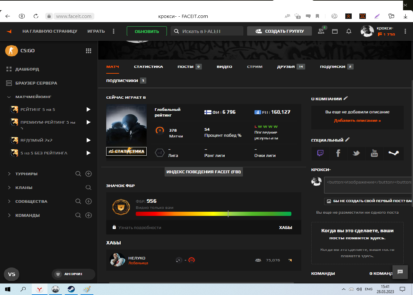Create team plus icon
The height and width of the screenshot is (295, 413).
pos(89,215)
